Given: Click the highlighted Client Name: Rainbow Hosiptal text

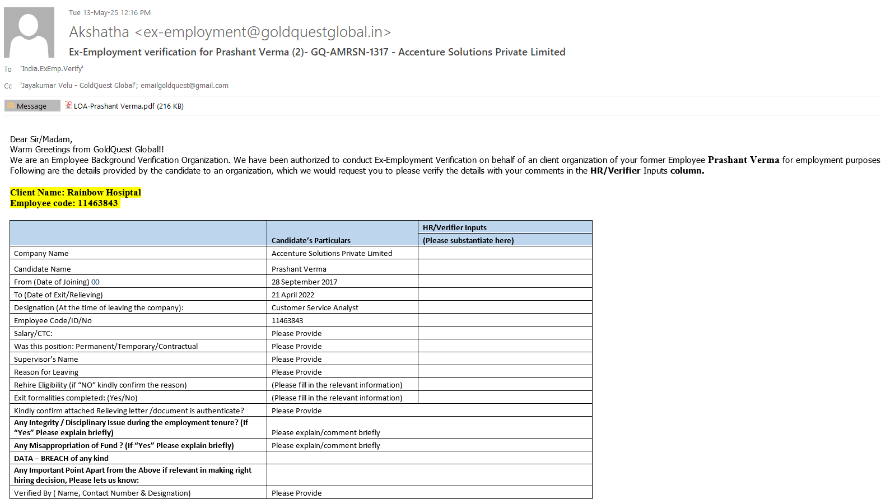Looking at the screenshot, I should coord(76,193).
